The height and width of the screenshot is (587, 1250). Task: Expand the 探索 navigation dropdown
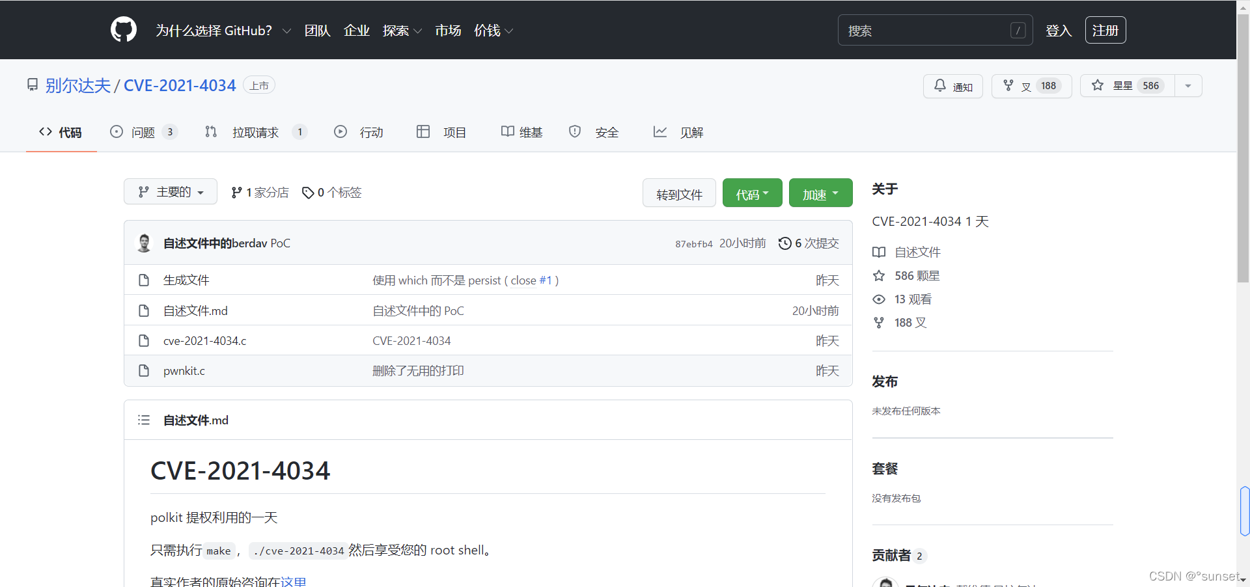402,31
